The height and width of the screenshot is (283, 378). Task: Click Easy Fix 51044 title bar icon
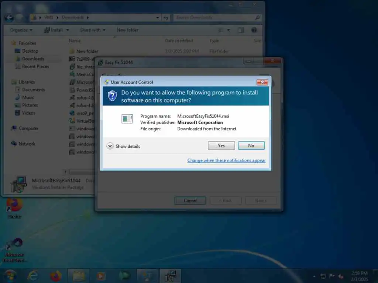100,63
